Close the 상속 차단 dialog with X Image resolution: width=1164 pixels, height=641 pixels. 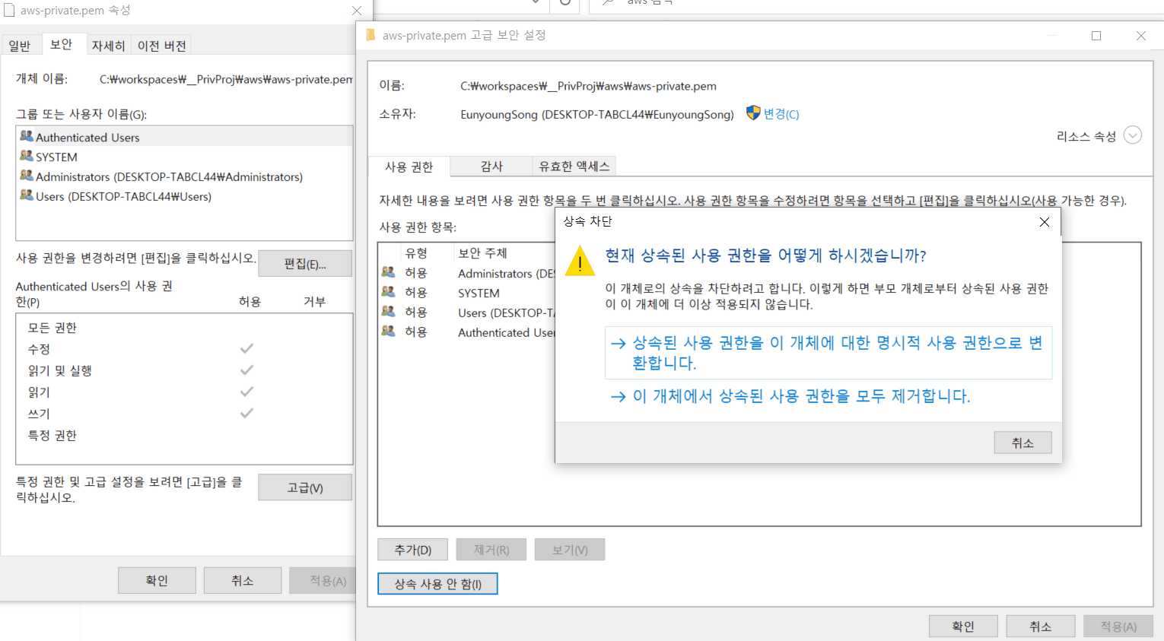click(1044, 222)
